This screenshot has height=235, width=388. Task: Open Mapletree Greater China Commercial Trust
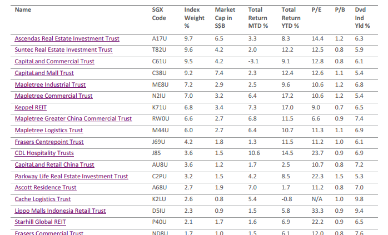pyautogui.click(x=73, y=119)
